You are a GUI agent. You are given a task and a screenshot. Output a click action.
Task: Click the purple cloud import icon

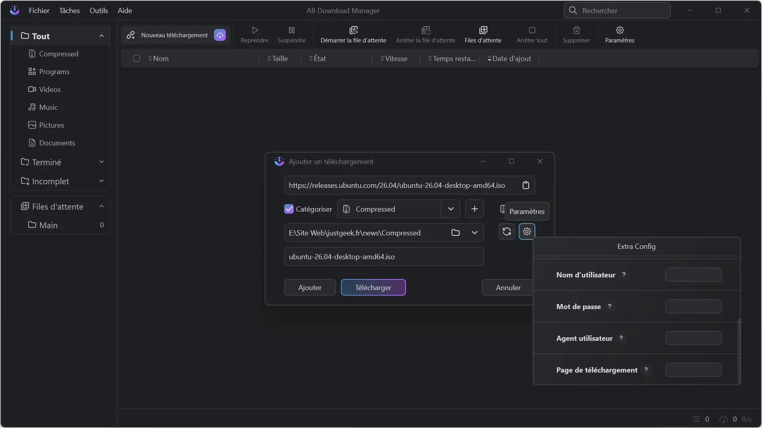click(x=220, y=35)
